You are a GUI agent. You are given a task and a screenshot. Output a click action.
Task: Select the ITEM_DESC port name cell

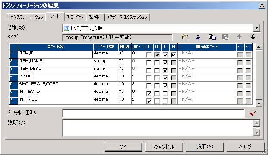(x=55, y=70)
